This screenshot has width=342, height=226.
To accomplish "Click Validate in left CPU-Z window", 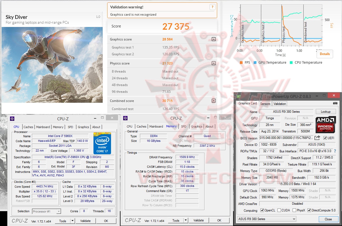I will (x=85, y=221).
